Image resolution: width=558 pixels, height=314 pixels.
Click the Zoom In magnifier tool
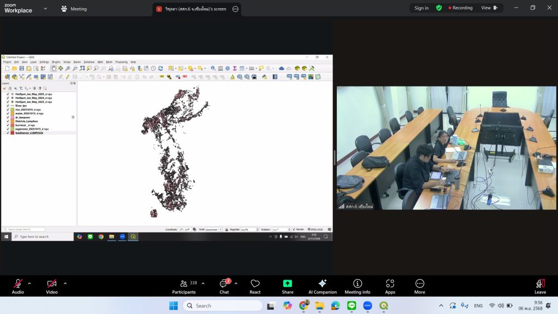tap(68, 69)
